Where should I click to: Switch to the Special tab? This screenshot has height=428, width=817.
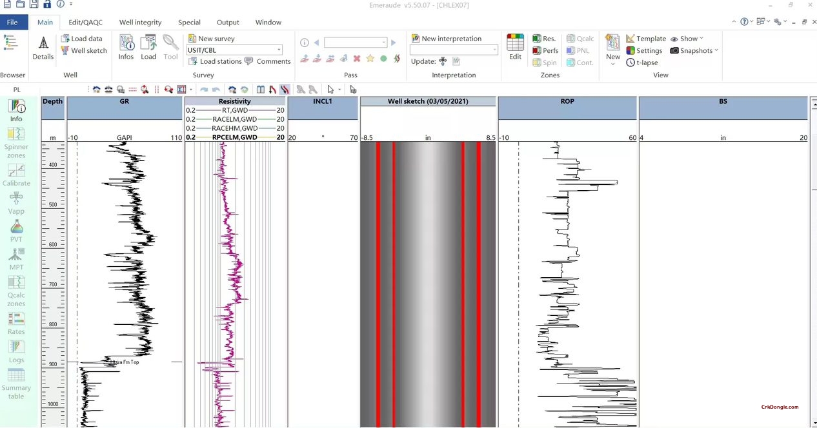(x=189, y=22)
